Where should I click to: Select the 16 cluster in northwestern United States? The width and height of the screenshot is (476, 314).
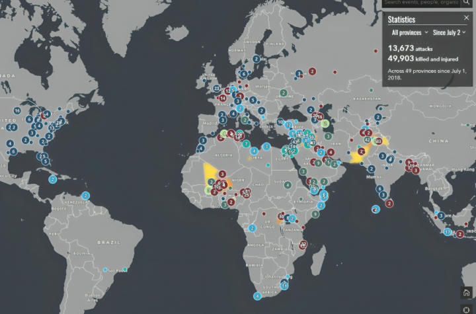click(x=17, y=110)
